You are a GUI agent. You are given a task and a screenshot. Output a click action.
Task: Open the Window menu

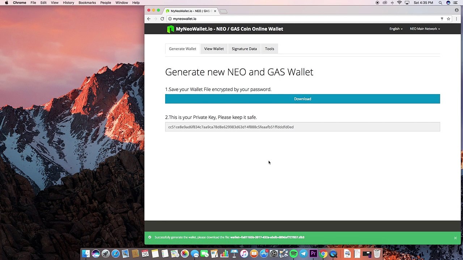122,3
